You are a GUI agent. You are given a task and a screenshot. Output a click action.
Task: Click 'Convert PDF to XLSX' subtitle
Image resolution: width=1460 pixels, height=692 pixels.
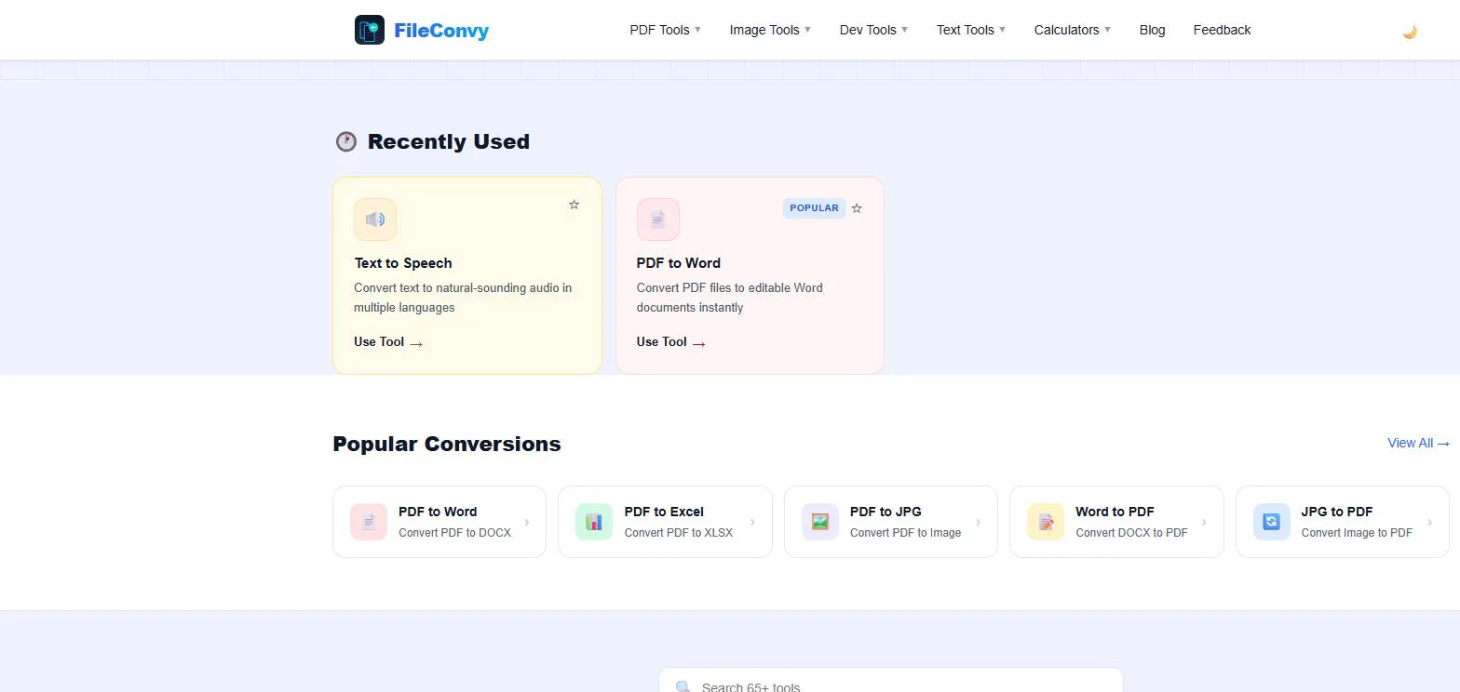(678, 533)
